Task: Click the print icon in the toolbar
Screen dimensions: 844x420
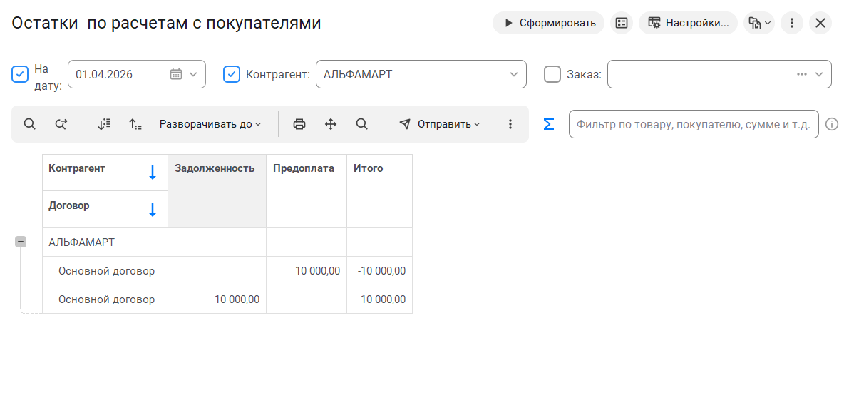Action: [299, 124]
